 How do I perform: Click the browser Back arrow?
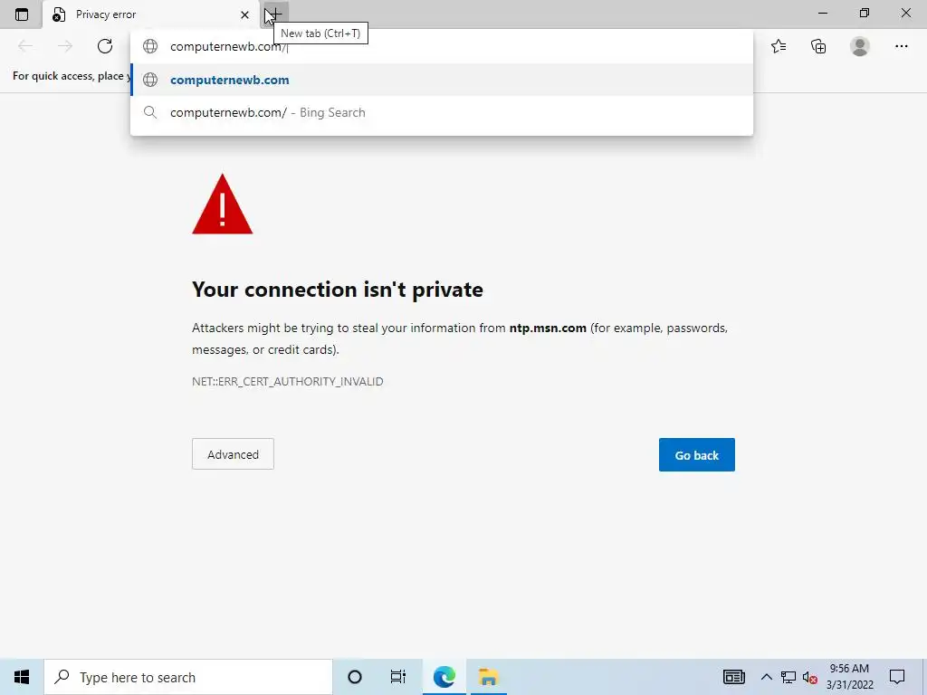click(x=25, y=46)
